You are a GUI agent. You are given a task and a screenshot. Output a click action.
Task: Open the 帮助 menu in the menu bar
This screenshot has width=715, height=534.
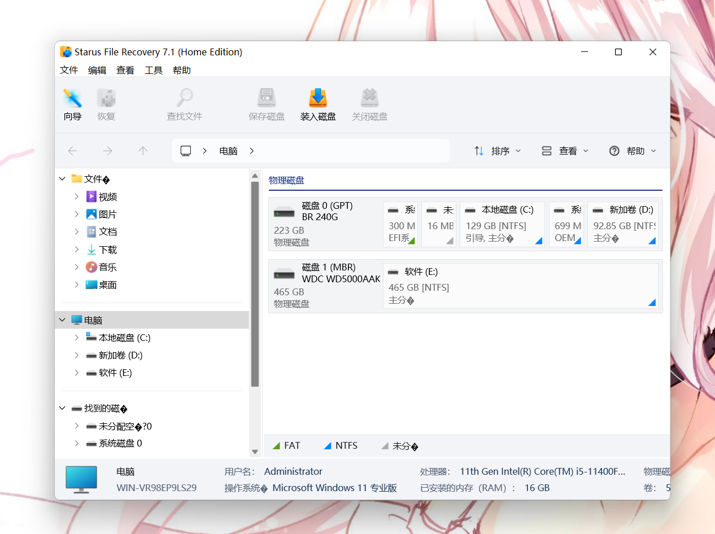(x=182, y=70)
